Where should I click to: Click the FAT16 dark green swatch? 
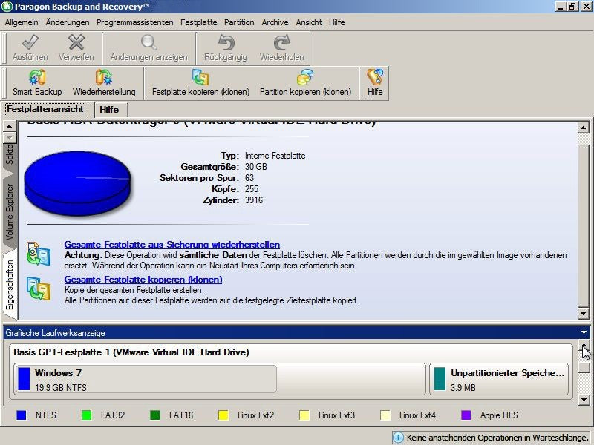(155, 415)
